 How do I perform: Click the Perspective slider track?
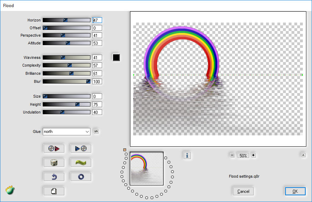pyautogui.click(x=66, y=35)
